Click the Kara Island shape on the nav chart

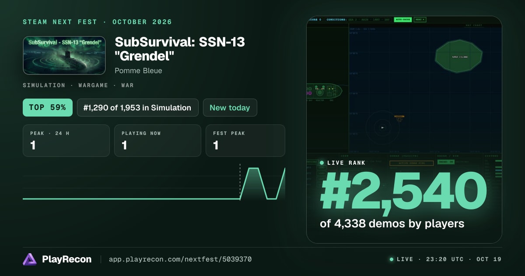pyautogui.click(x=458, y=56)
